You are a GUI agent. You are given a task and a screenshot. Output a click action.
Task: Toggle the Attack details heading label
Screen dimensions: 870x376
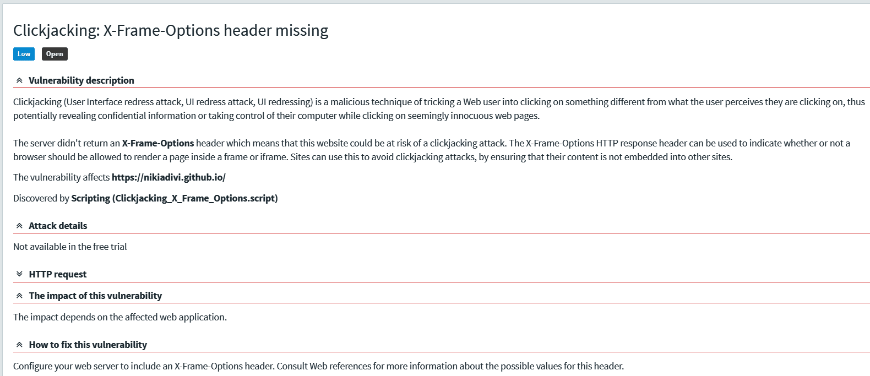[x=58, y=226]
